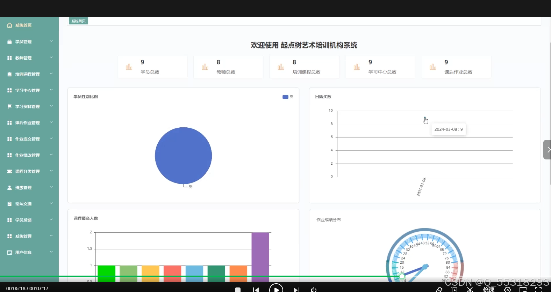This screenshot has width=551, height=292.
Task: Click the 学员总数 label text
Action: (150, 72)
